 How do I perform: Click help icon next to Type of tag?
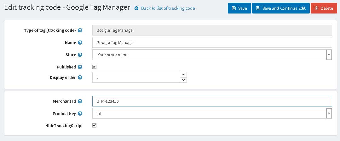click(x=80, y=30)
